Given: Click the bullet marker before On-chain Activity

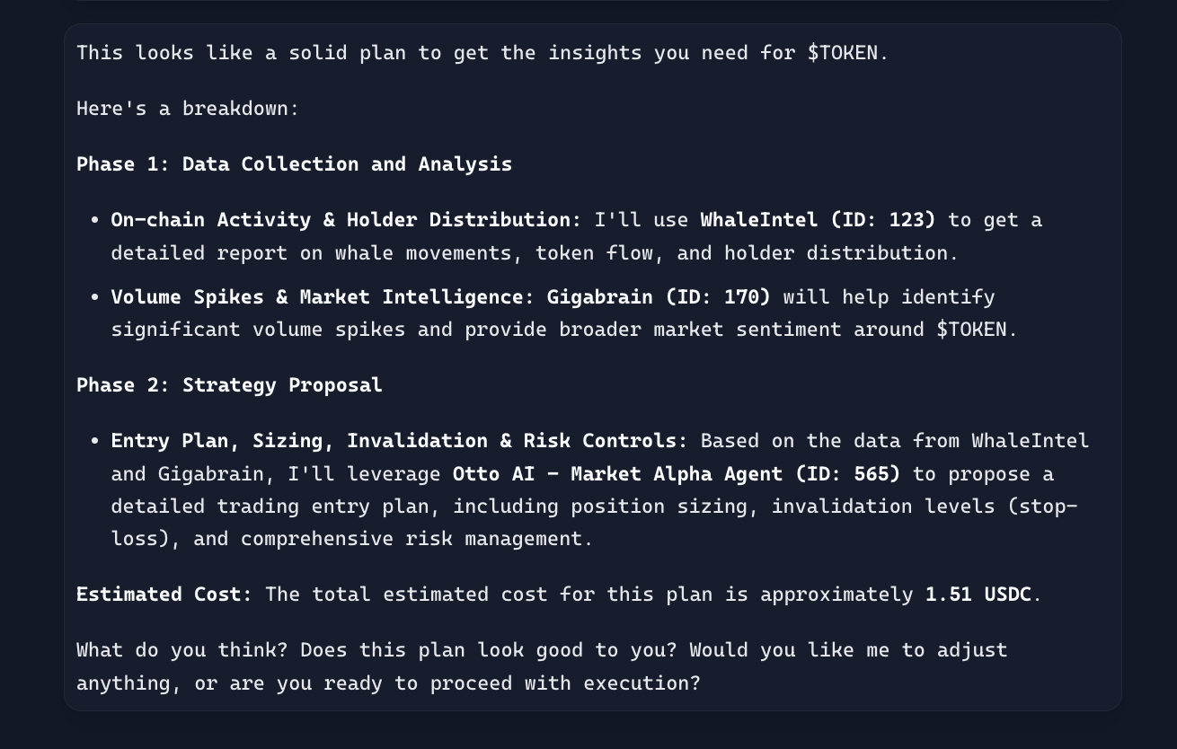Looking at the screenshot, I should click(95, 221).
